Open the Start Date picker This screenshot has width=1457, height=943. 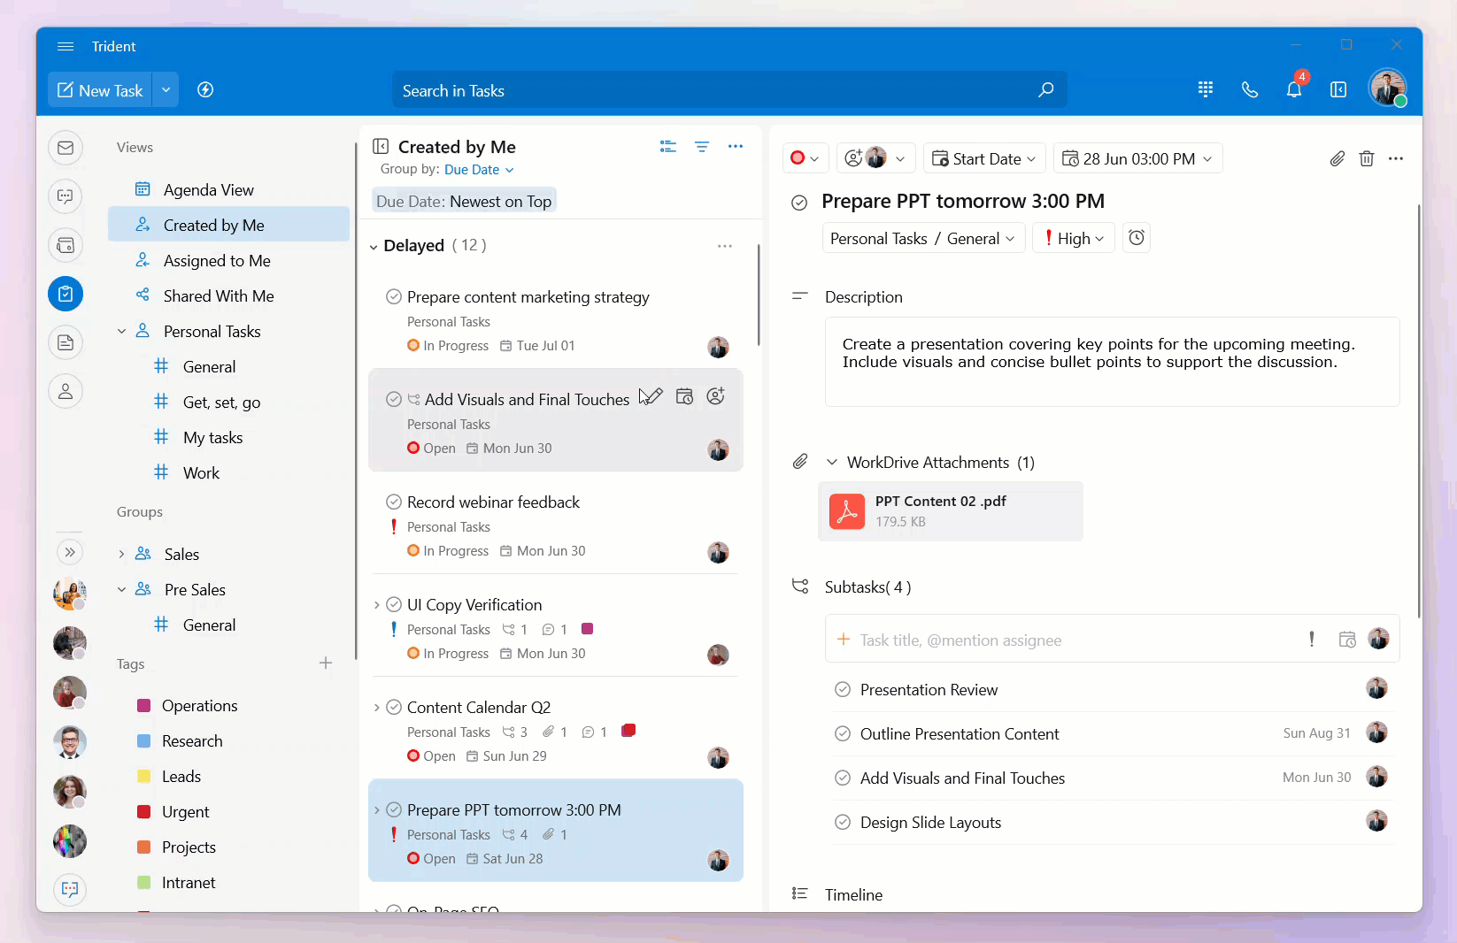coord(984,158)
